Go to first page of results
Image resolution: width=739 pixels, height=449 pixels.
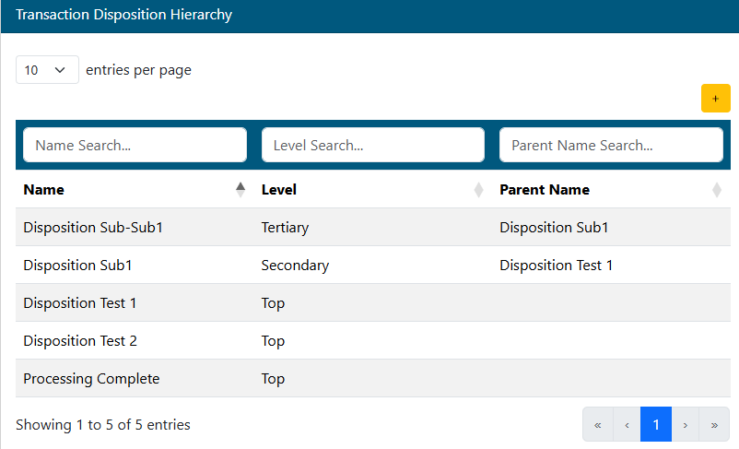click(x=598, y=425)
